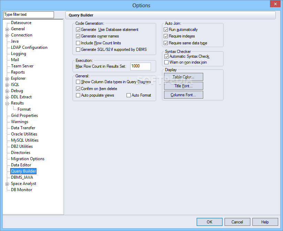The width and height of the screenshot is (283, 231).
Task: Open DBMS_JAVA options page
Action: (22, 177)
